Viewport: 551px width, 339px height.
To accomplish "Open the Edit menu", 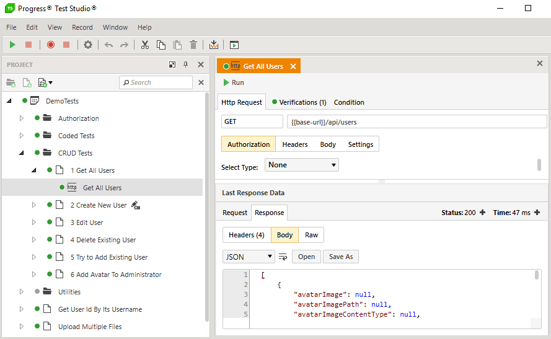I will [32, 27].
